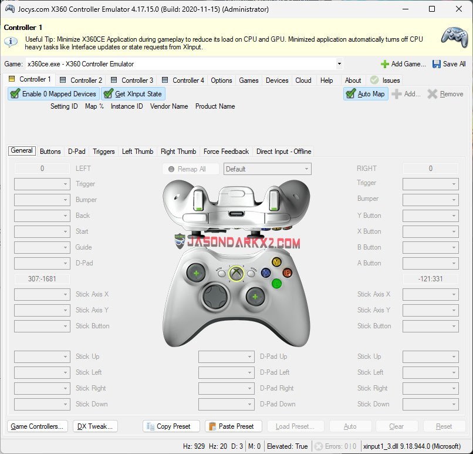Open the Buttons sub-tab

(x=50, y=151)
